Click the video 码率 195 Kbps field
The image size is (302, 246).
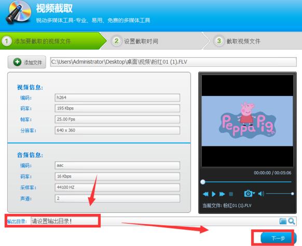pos(117,108)
